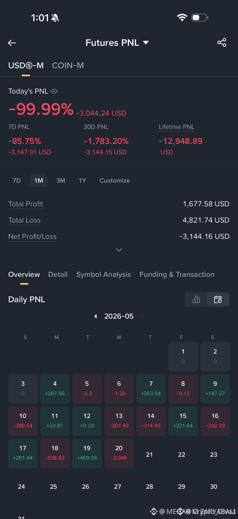Choose the Customize date range
Screen dimensions: 238x519
point(115,180)
